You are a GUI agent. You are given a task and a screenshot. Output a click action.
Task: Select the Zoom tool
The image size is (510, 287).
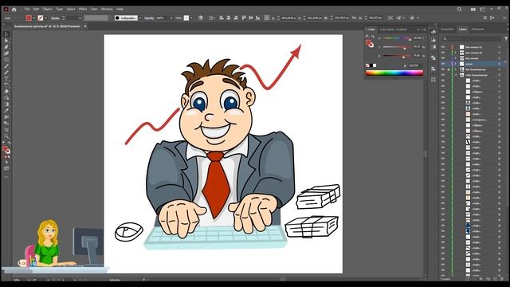[x=6, y=136]
